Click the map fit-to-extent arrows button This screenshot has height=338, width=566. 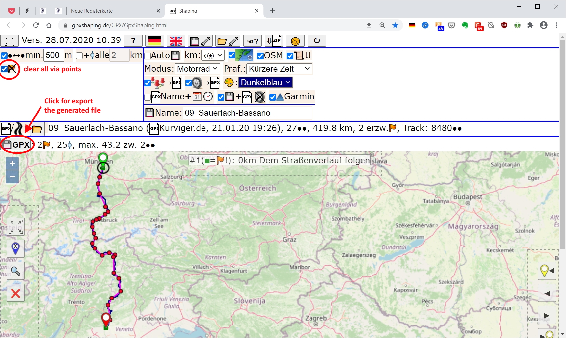point(15,226)
